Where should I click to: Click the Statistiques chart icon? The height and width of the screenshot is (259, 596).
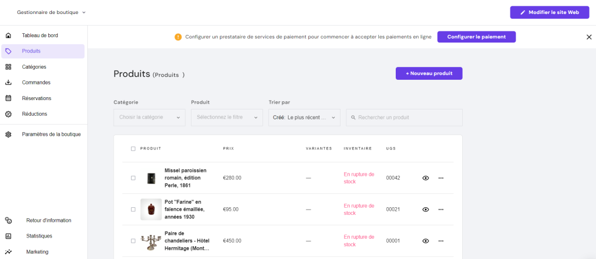pyautogui.click(x=8, y=236)
